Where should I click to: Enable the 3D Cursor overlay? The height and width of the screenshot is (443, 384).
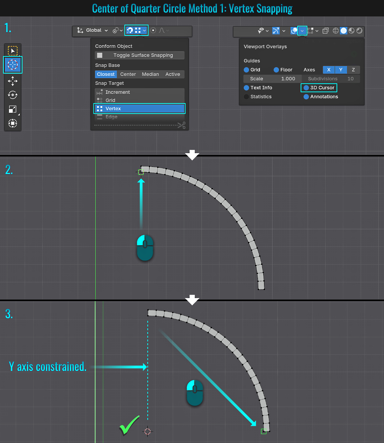pos(306,88)
